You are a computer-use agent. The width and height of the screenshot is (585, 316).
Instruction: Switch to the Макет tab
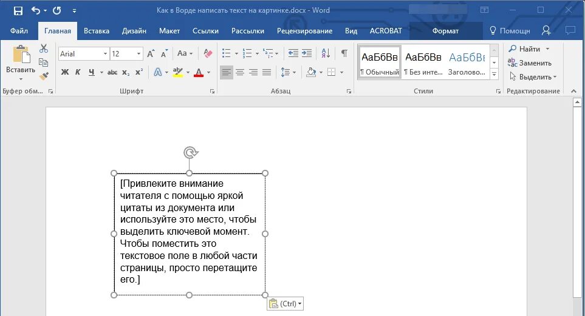click(169, 31)
